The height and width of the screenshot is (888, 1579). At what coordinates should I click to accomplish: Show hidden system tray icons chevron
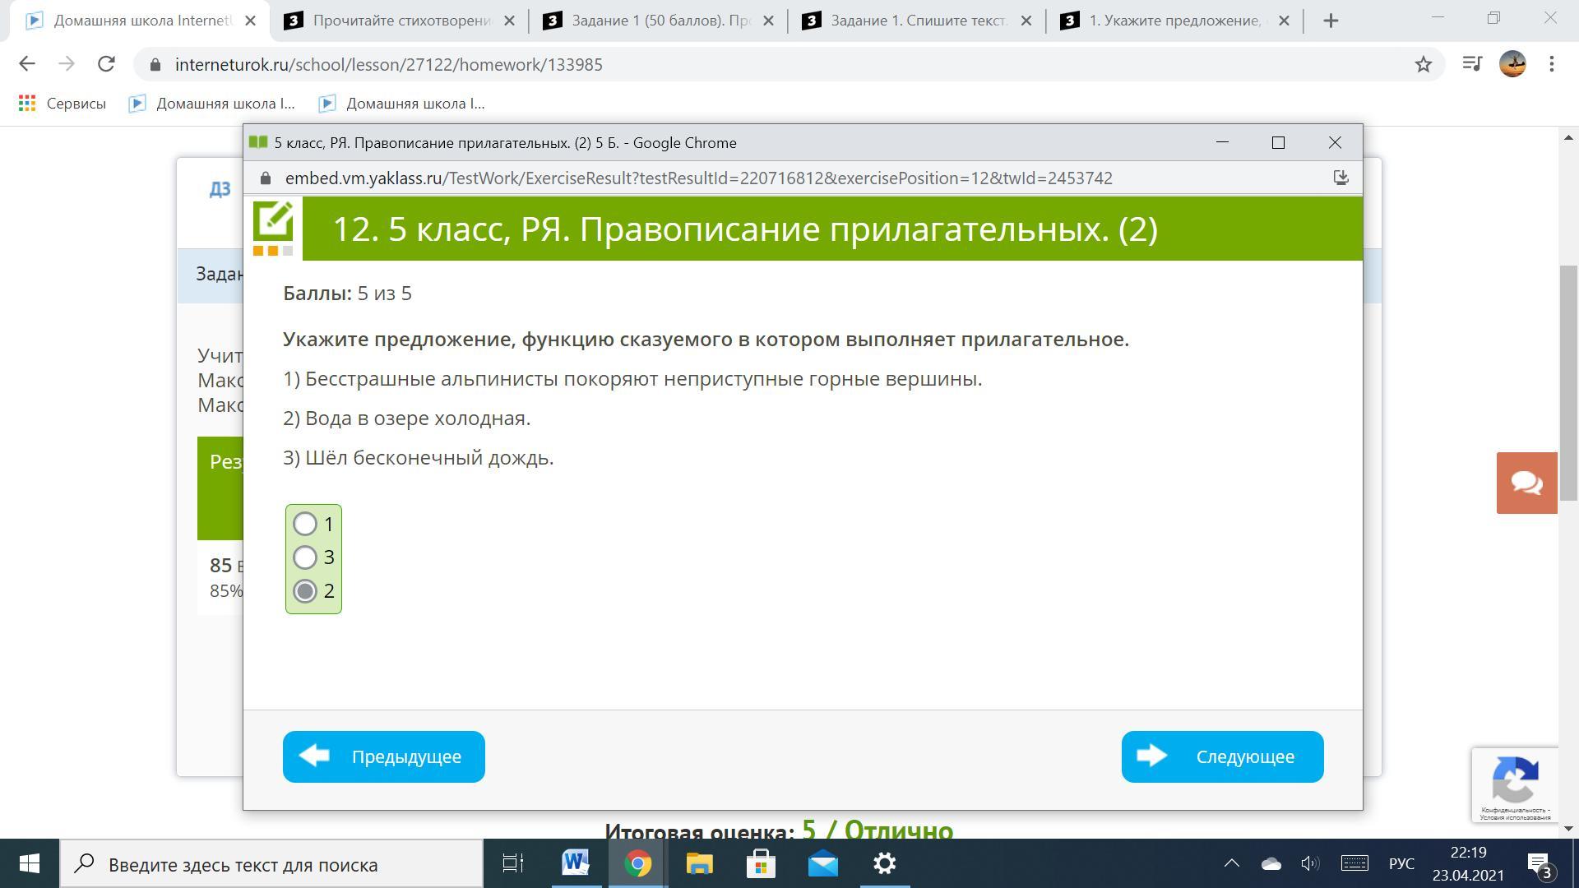click(1231, 863)
